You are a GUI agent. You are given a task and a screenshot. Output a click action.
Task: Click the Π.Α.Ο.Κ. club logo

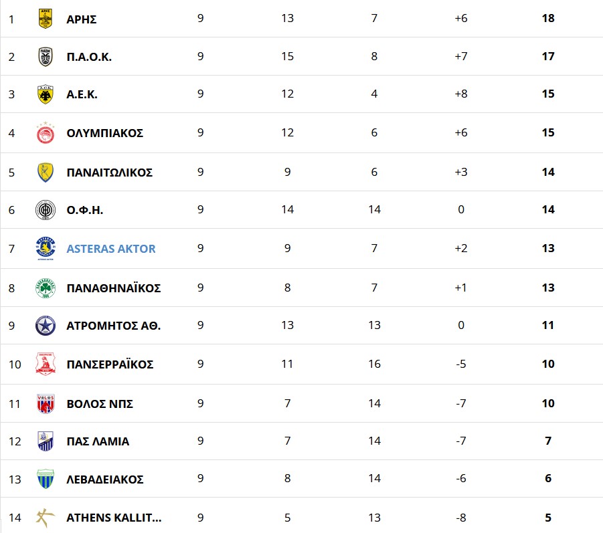46,56
